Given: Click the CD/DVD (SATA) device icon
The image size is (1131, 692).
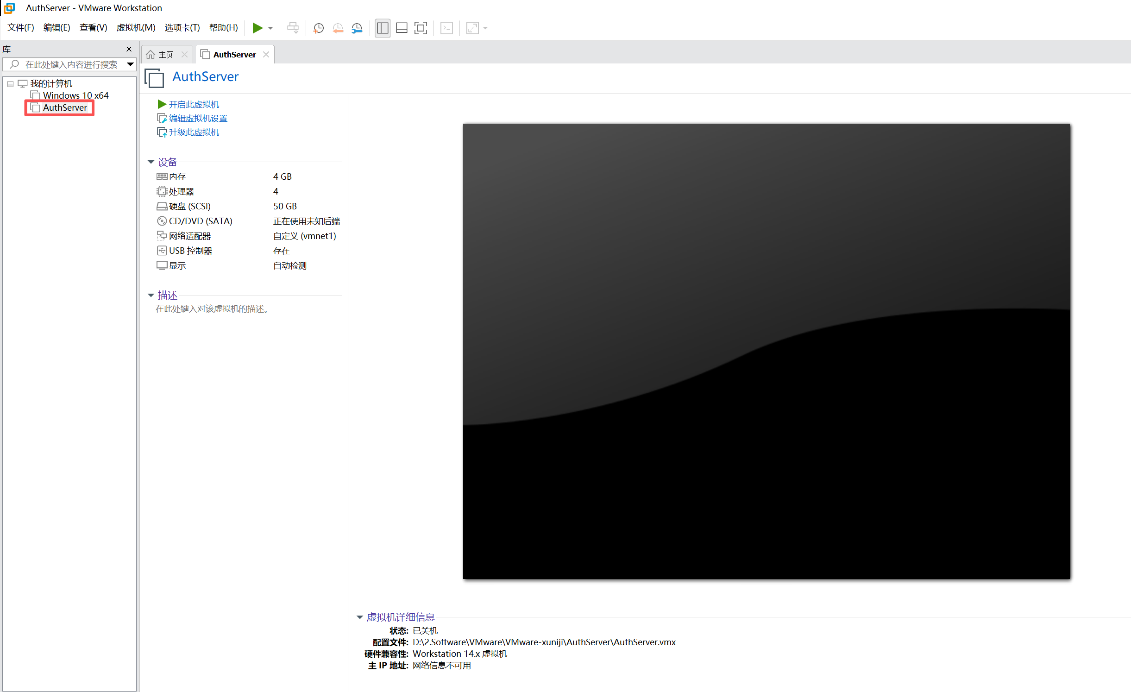Looking at the screenshot, I should coord(162,221).
